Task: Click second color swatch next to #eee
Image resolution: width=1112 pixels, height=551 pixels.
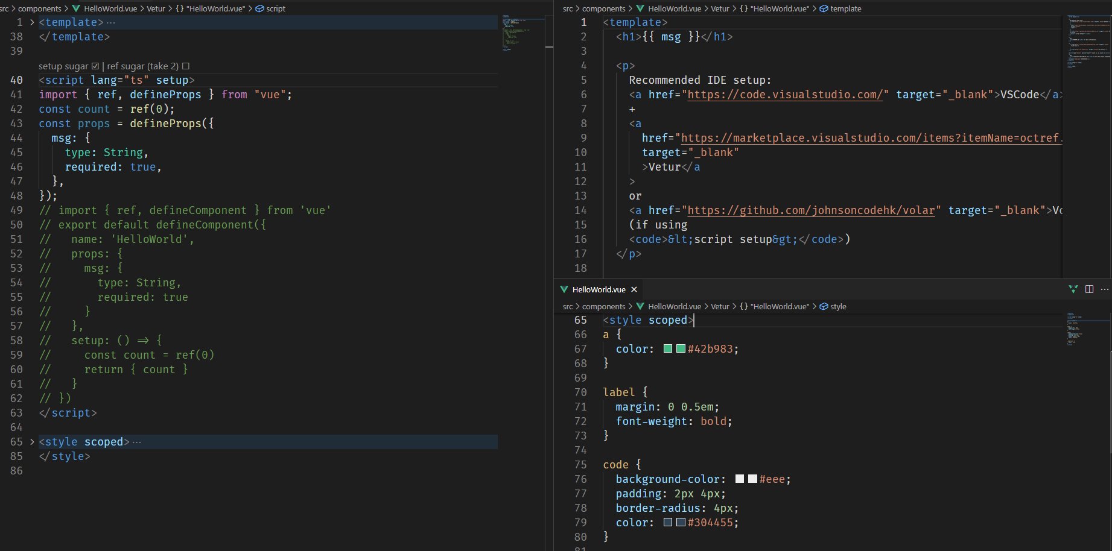Action: coord(752,479)
